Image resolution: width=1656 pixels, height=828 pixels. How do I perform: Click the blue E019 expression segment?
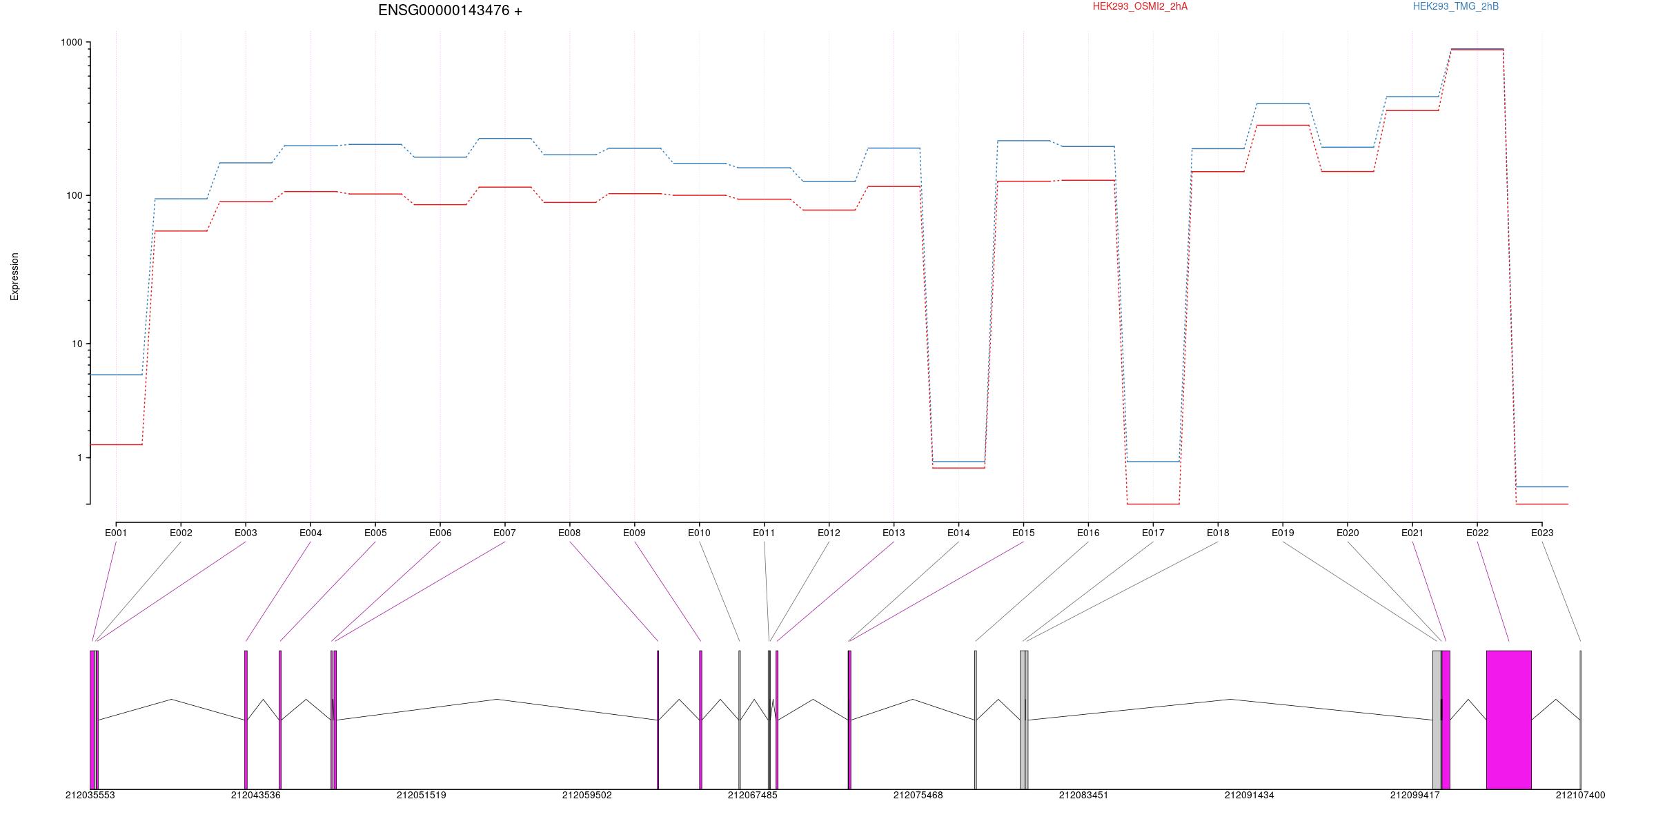[x=1283, y=103]
